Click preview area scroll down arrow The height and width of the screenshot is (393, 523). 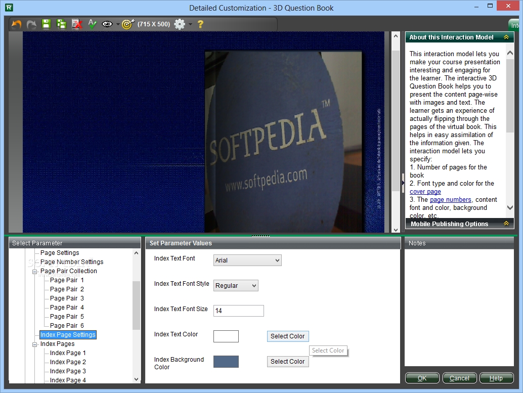tap(396, 230)
